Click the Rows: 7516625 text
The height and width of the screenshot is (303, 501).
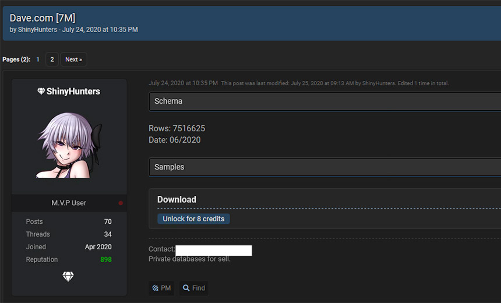click(x=177, y=129)
